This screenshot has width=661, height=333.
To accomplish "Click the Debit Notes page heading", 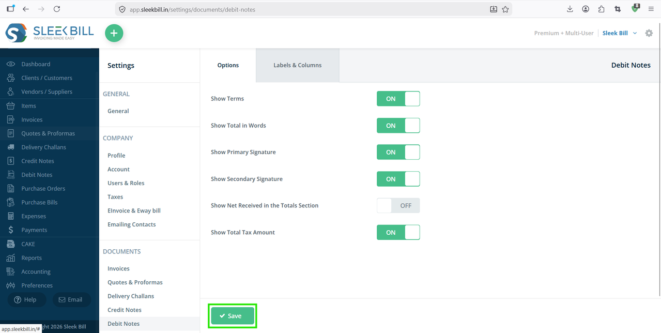I will [x=631, y=66].
